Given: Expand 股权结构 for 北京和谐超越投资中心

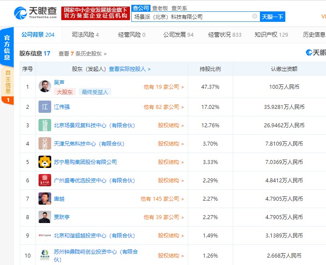Looking at the screenshot, I should click(171, 236).
